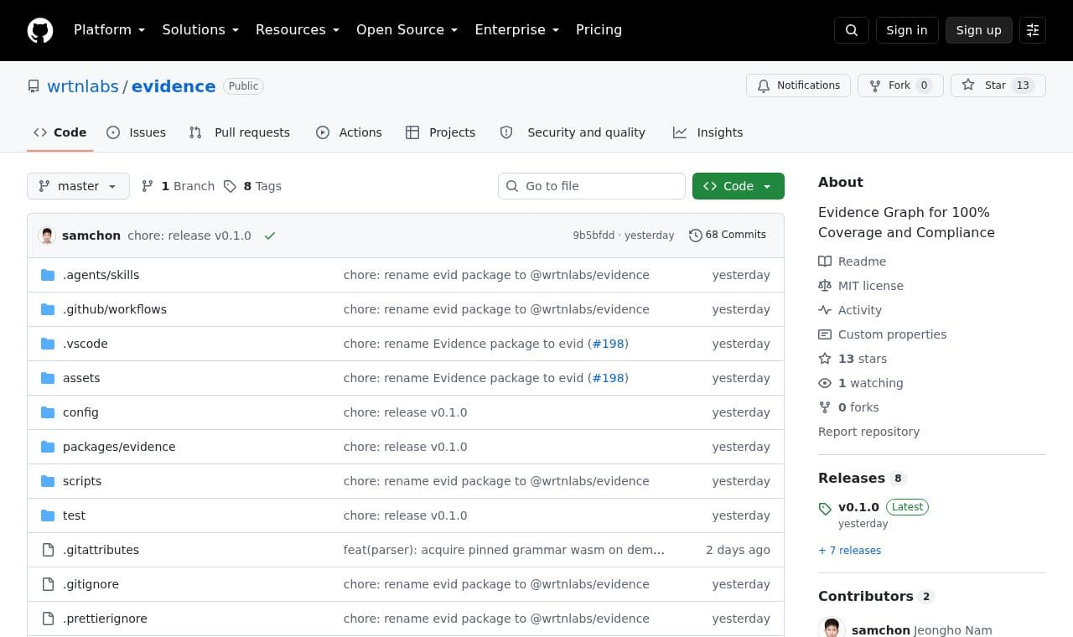Viewport: 1073px width, 637px height.
Task: Open the Insights tab
Action: (708, 132)
